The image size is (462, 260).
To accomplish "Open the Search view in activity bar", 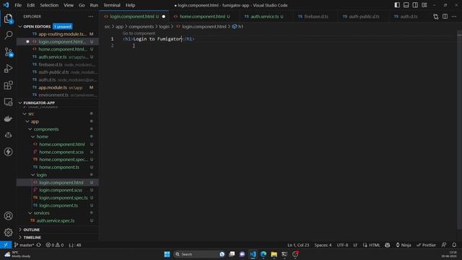I will coord(8,35).
